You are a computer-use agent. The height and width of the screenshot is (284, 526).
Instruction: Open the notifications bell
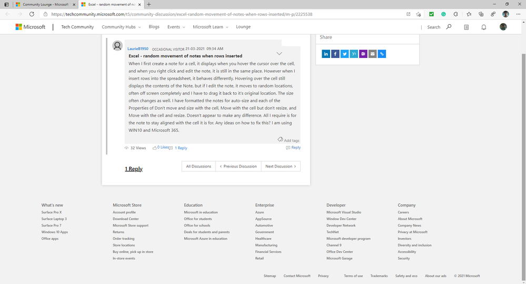click(x=484, y=27)
